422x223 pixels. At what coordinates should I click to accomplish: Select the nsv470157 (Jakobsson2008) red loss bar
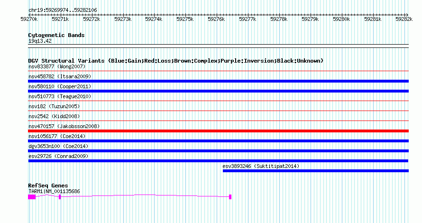(x=218, y=131)
